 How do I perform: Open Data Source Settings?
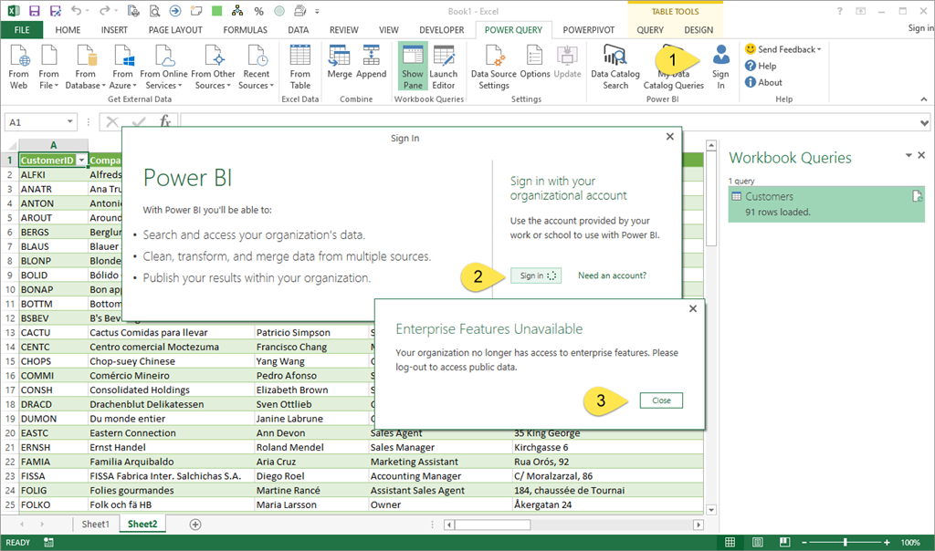[493, 57]
